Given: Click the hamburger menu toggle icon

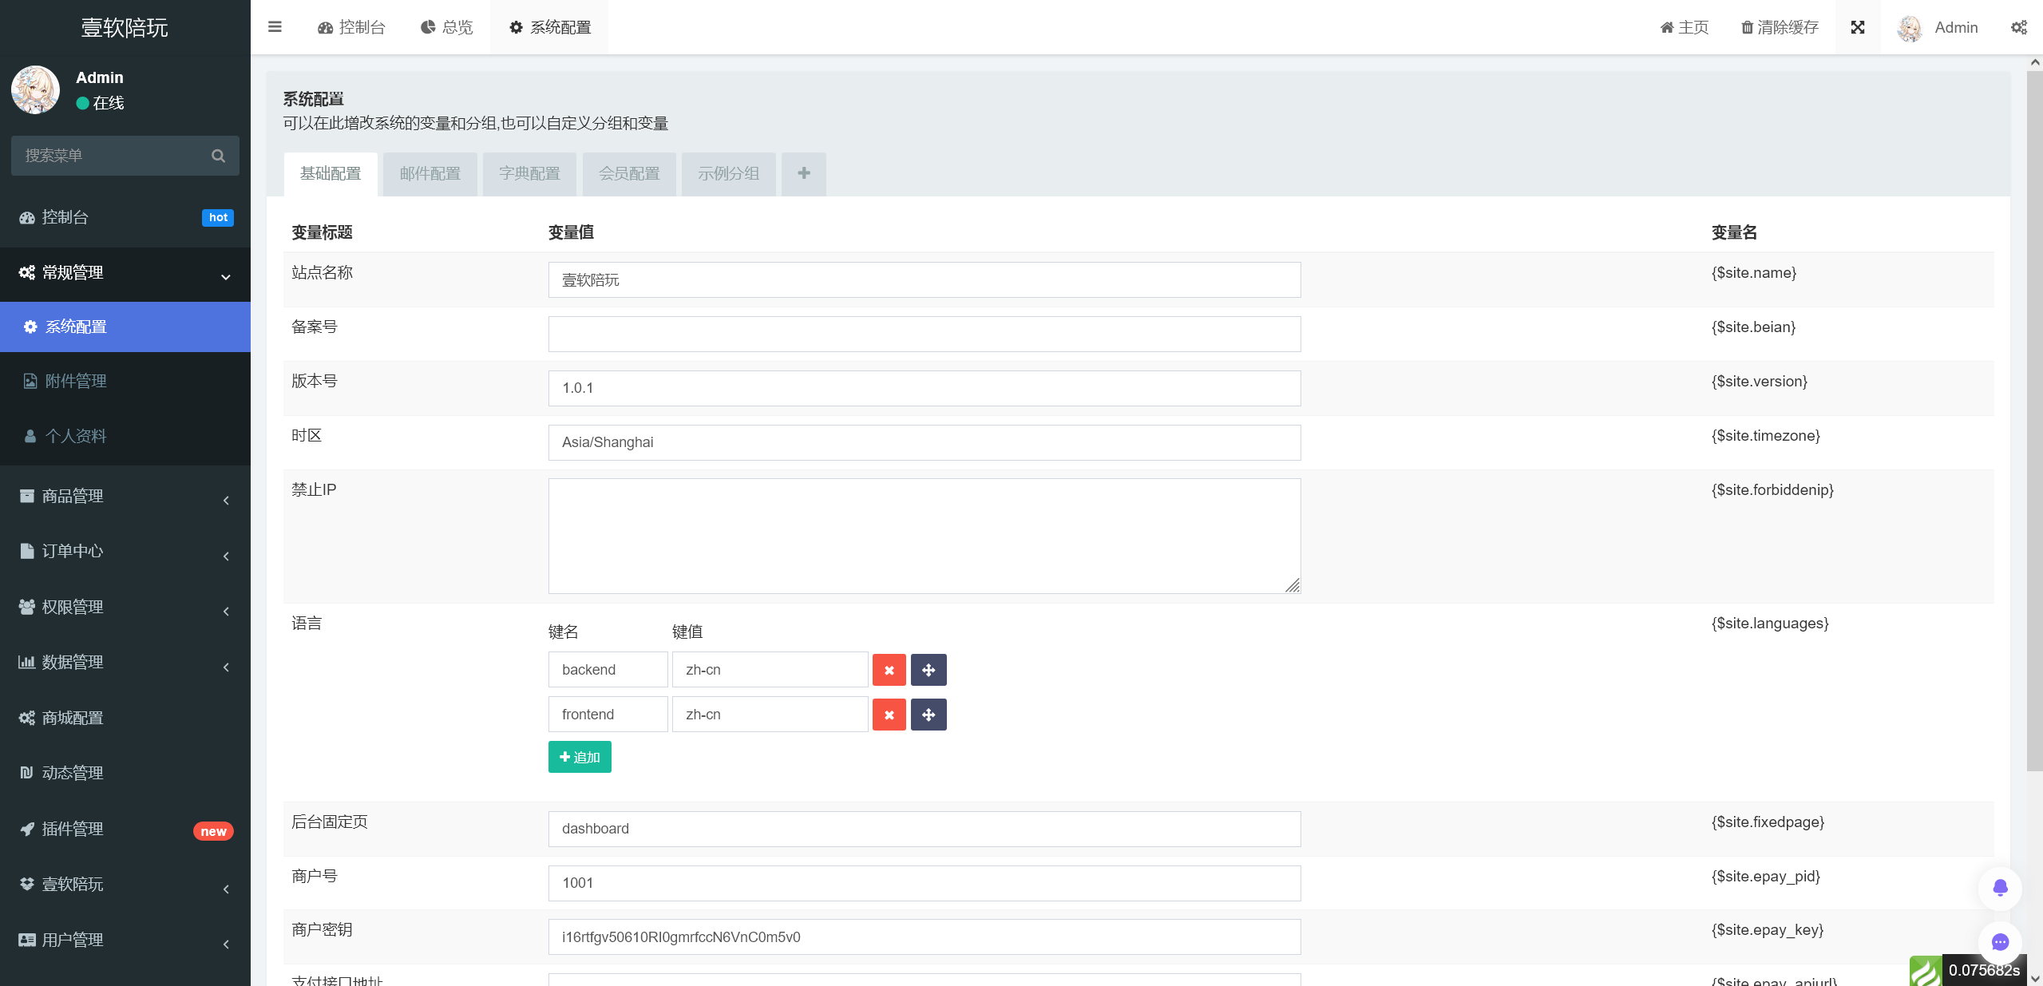Looking at the screenshot, I should [275, 27].
